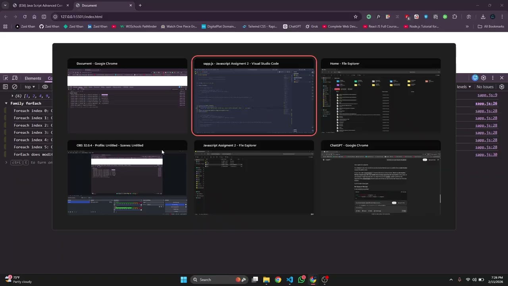Screen dimensions: 508x286
Task: Open the sapp.js:30 source link
Action: (x=486, y=155)
